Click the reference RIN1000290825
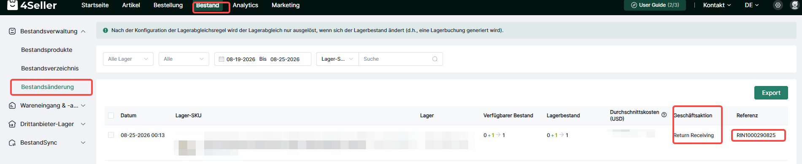 point(756,135)
